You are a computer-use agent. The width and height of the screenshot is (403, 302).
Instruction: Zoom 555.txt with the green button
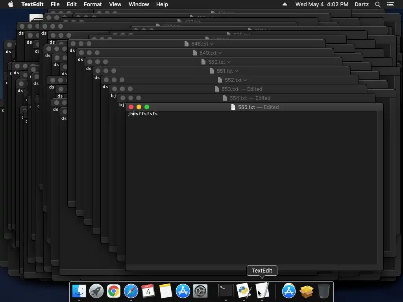(x=147, y=107)
